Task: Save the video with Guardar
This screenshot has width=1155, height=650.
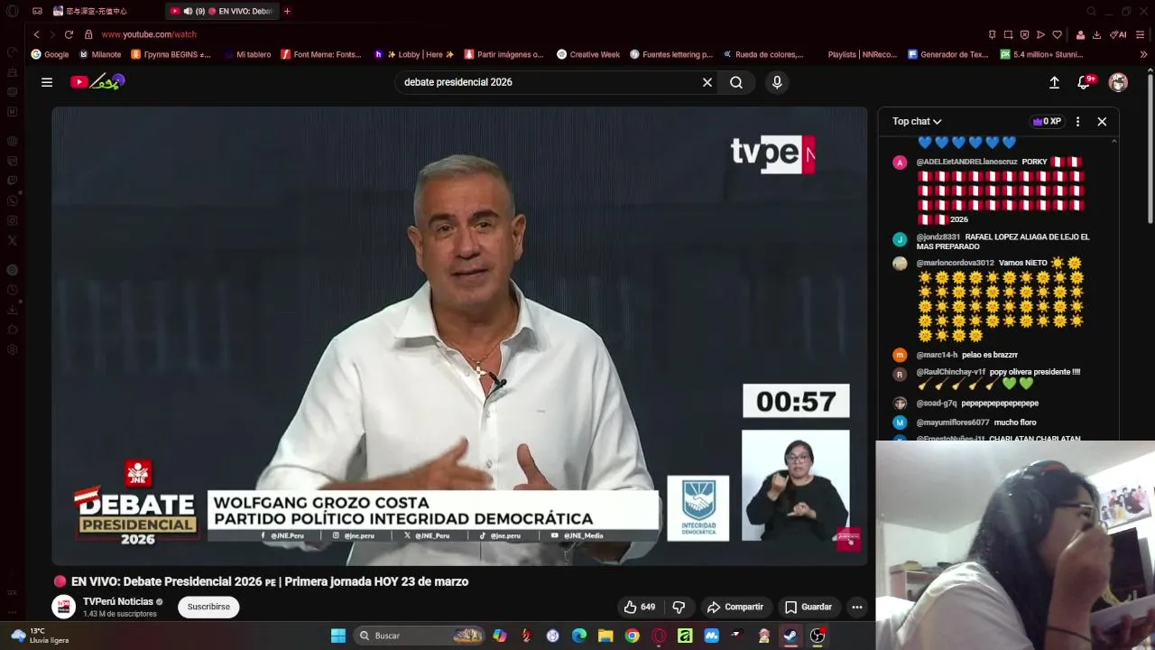Action: 808,607
